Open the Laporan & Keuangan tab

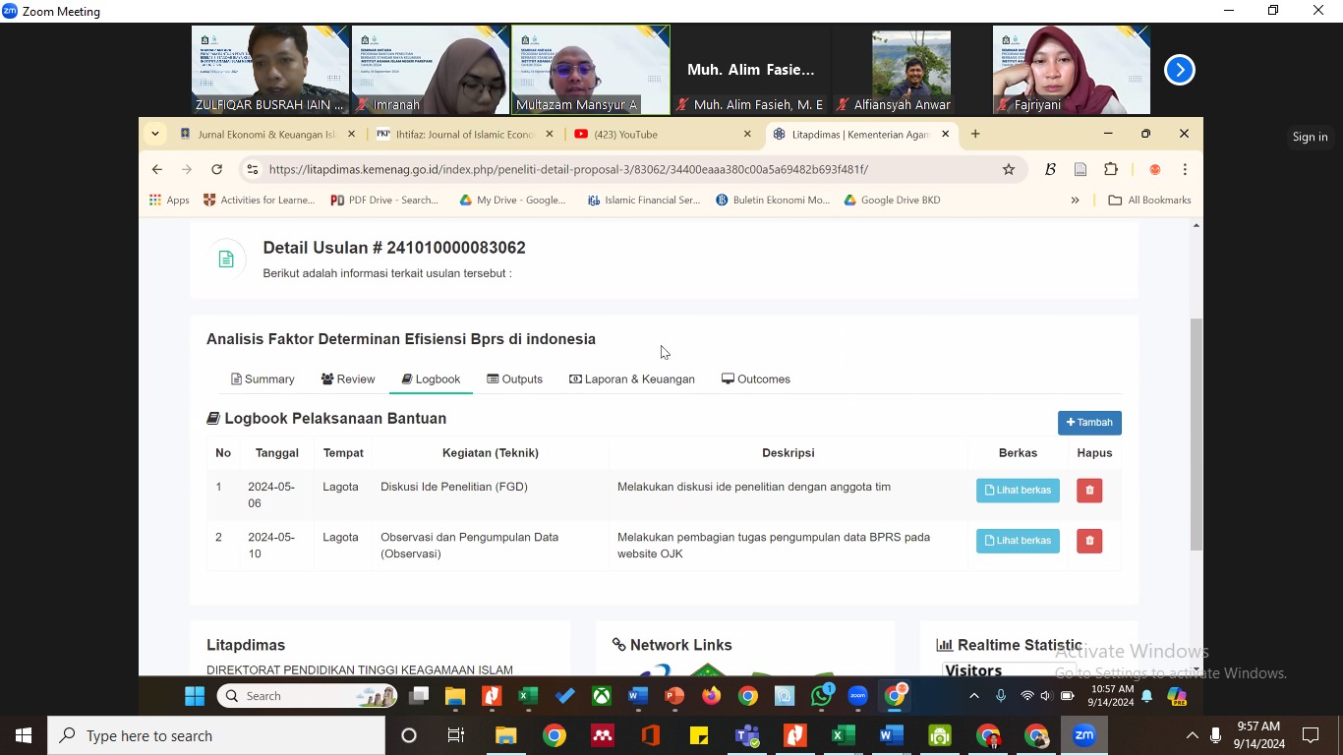(x=631, y=379)
